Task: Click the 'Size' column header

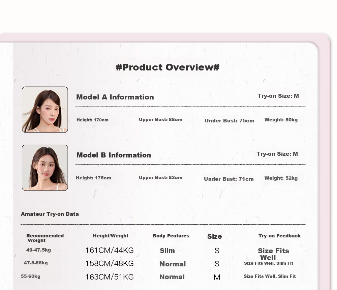Action: point(214,236)
